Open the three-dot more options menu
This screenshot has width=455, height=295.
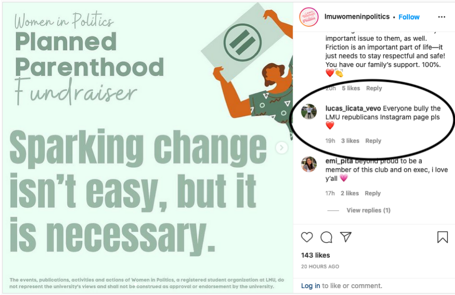coord(441,17)
